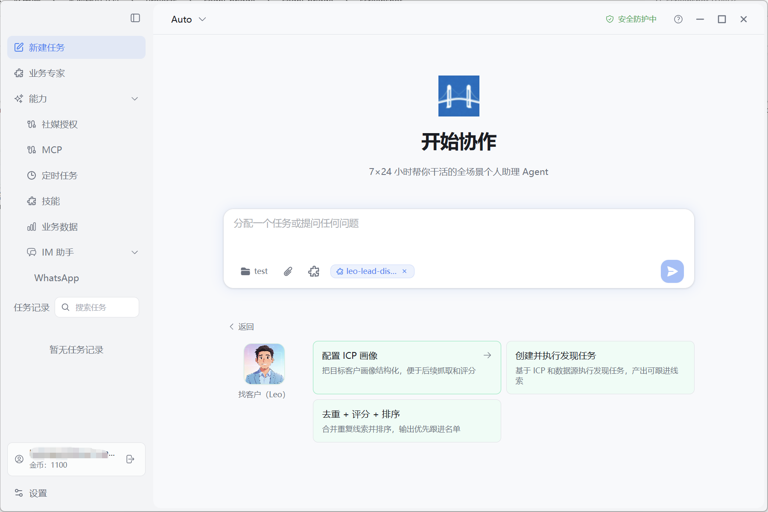Click the user account avatar icon

click(19, 459)
